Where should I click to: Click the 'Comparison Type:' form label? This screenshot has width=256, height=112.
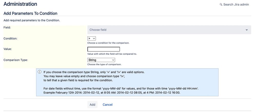point(16,60)
